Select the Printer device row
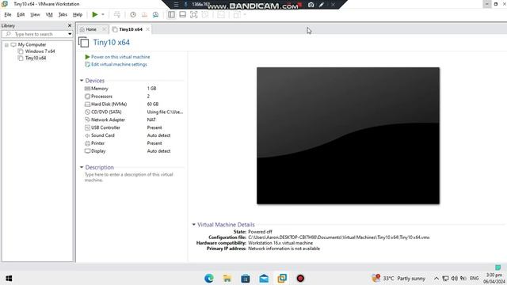Screen dimensions: 507x285 [x=134, y=143]
